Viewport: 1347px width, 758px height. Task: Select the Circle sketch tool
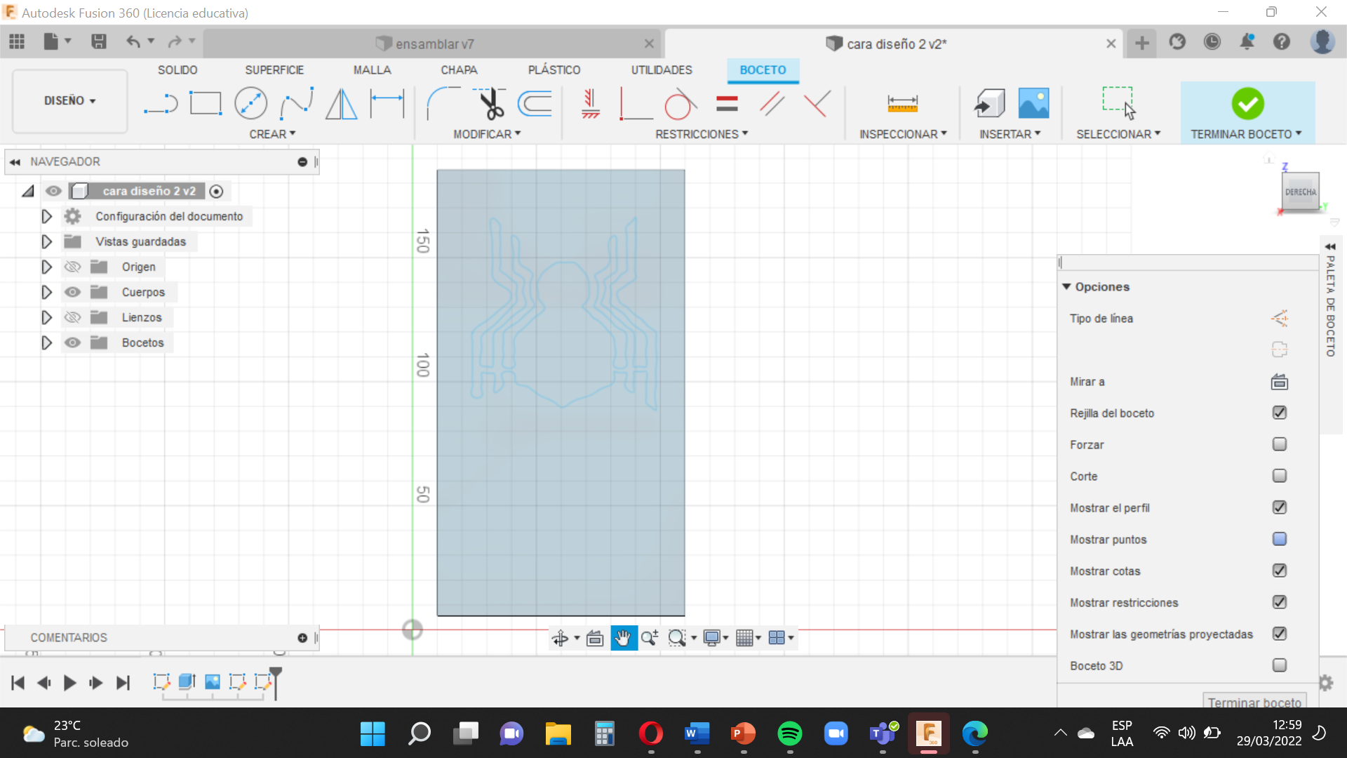point(250,104)
